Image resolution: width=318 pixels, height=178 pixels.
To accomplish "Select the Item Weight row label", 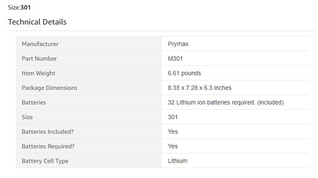I will tap(38, 73).
